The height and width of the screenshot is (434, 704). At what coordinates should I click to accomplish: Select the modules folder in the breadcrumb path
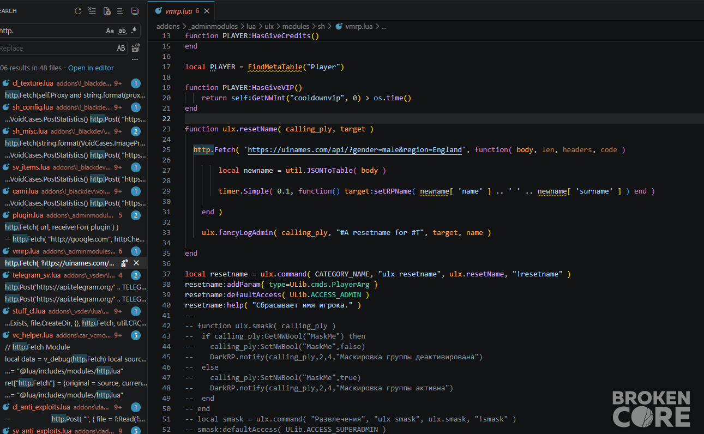[296, 26]
